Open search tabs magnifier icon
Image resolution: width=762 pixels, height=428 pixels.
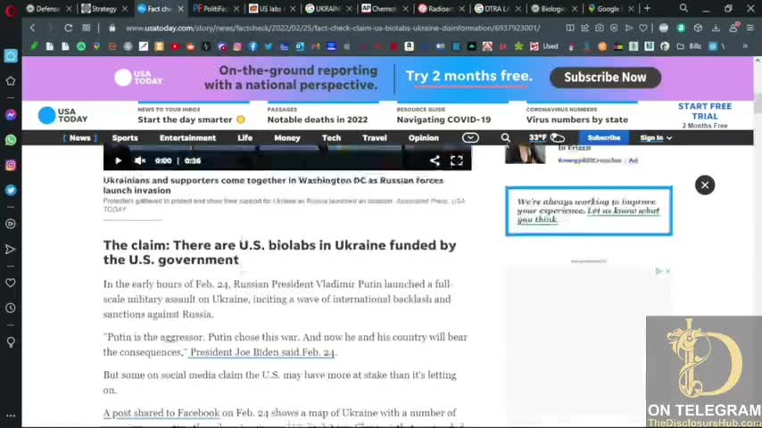683,8
